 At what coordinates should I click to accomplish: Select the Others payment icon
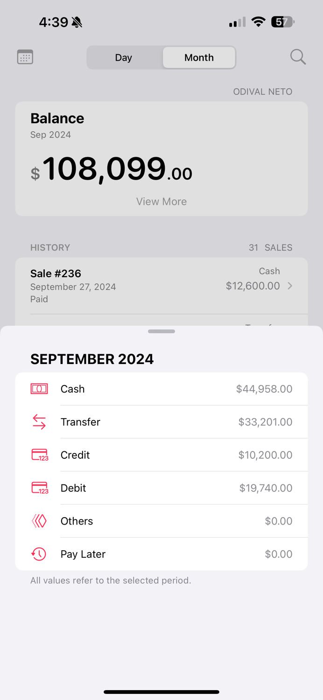tap(39, 521)
